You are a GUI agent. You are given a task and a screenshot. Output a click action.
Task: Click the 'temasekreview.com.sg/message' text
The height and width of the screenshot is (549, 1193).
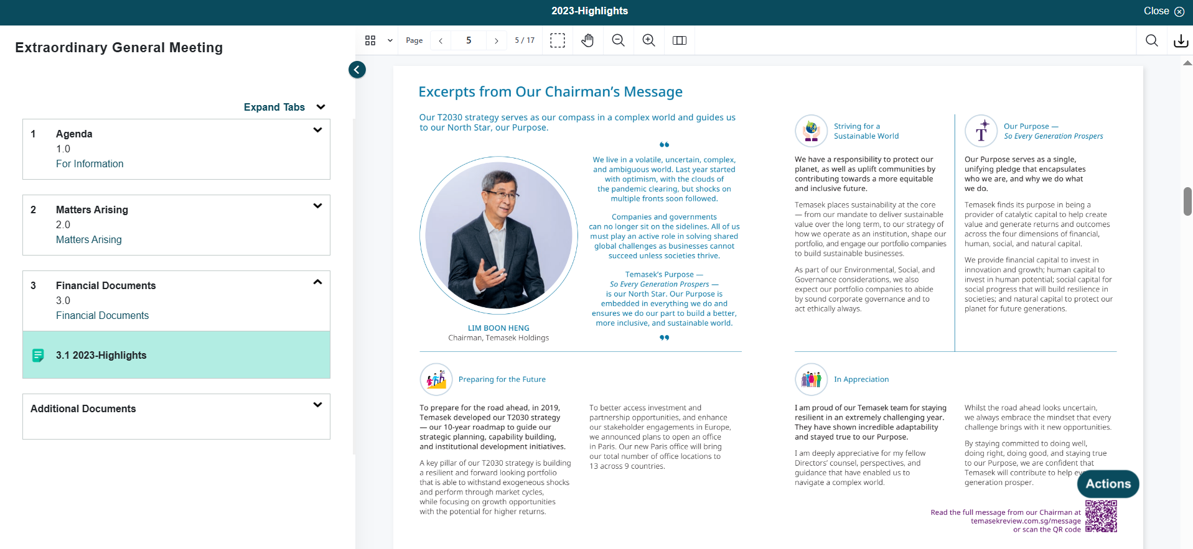1026,521
